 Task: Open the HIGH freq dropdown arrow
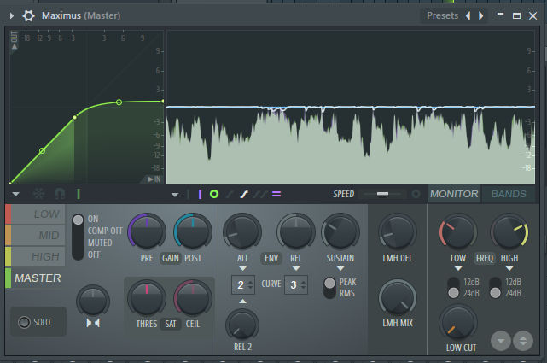(509, 268)
